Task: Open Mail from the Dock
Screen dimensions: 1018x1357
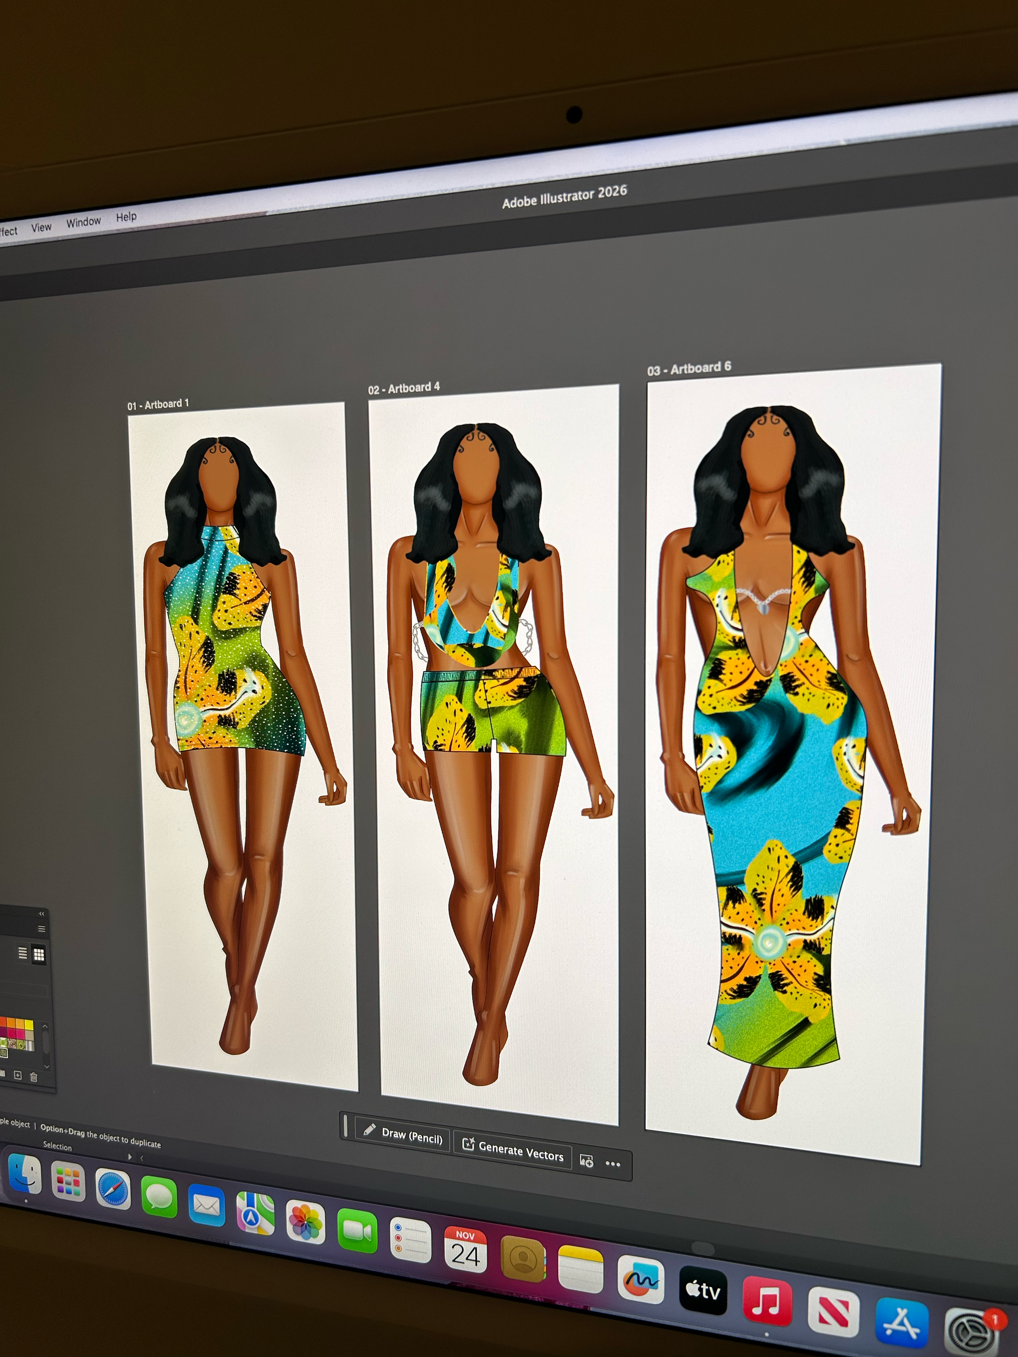Action: (206, 1205)
